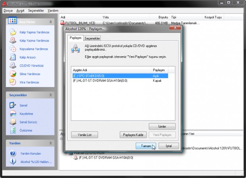Switch to the Paylaşım tab
This screenshot has height=178, width=246.
(x=75, y=38)
